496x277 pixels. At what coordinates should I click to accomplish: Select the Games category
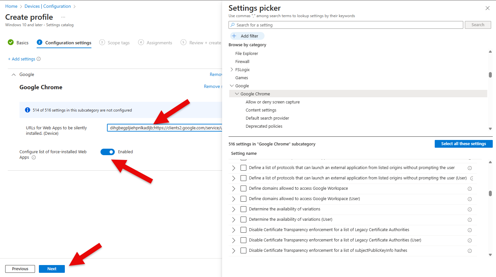[x=242, y=78]
